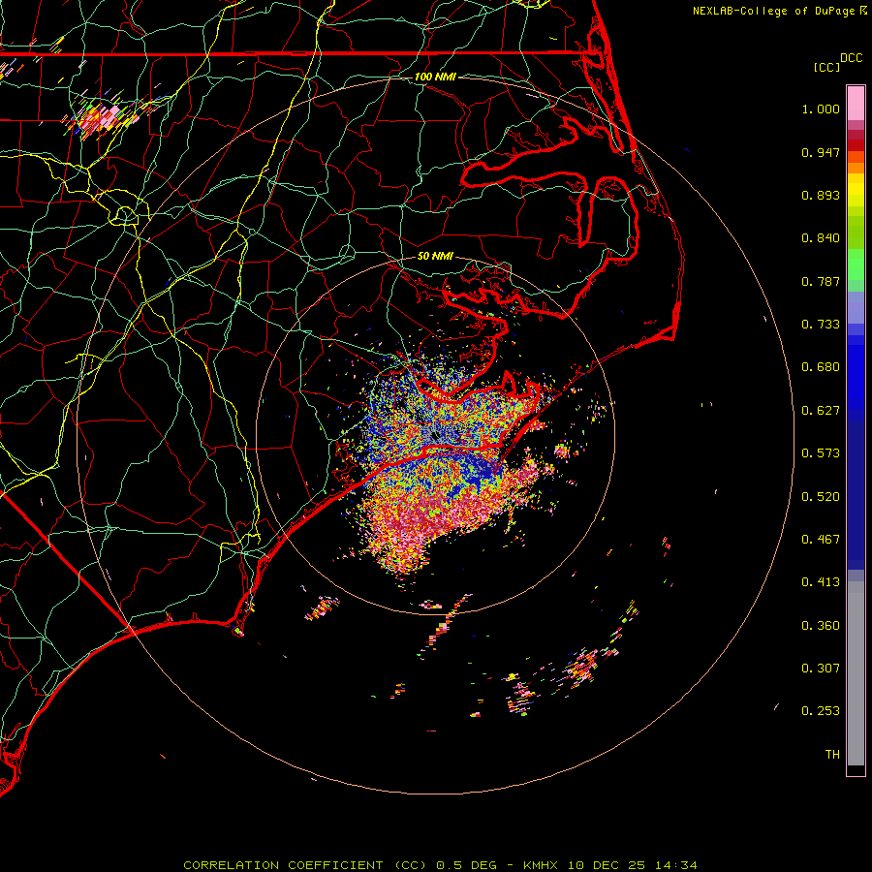872x872 pixels.
Task: Click the [CC] units label
Action: pos(826,67)
